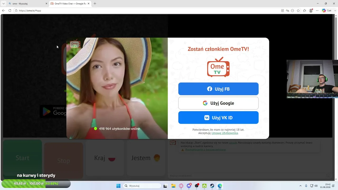
Task: Open the favorites list icon
Action: (304, 11)
